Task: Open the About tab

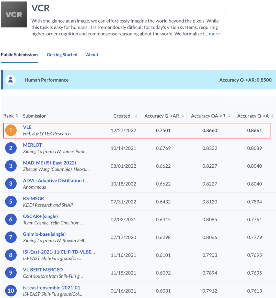Action: [x=92, y=55]
